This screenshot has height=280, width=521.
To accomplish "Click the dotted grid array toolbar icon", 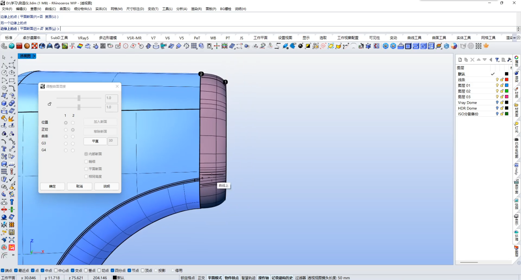I will pos(479,46).
